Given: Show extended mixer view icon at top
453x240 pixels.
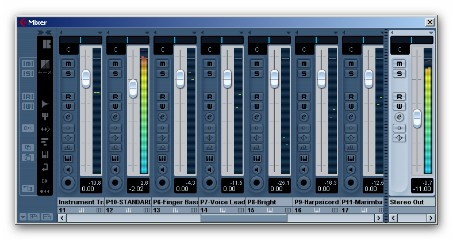Looking at the screenshot, I should tap(46, 44).
